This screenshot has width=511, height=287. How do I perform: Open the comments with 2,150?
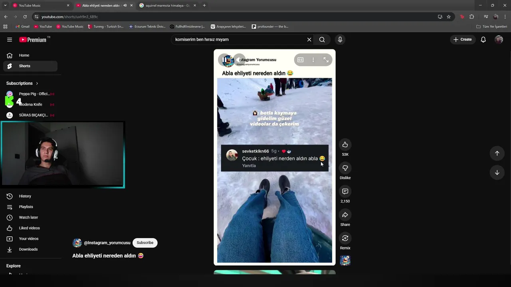tap(345, 191)
